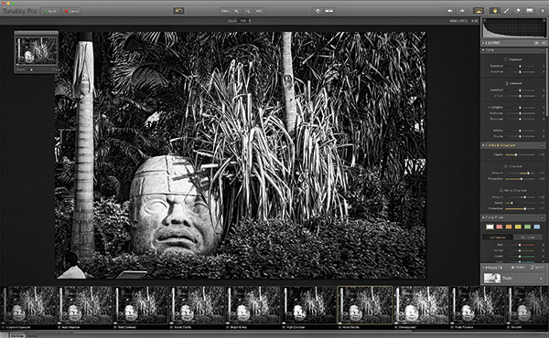
Task: Select the brush masking tool
Action: pyautogui.click(x=506, y=11)
